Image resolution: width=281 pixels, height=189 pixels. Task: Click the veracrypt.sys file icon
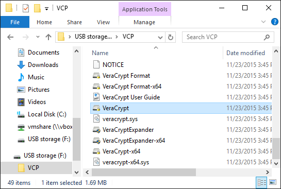click(x=96, y=119)
